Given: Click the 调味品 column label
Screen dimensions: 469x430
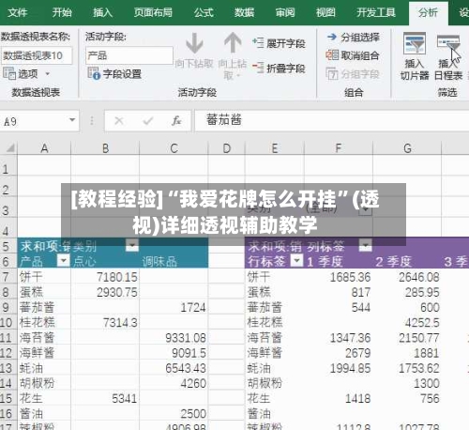Looking at the screenshot, I should (x=159, y=261).
